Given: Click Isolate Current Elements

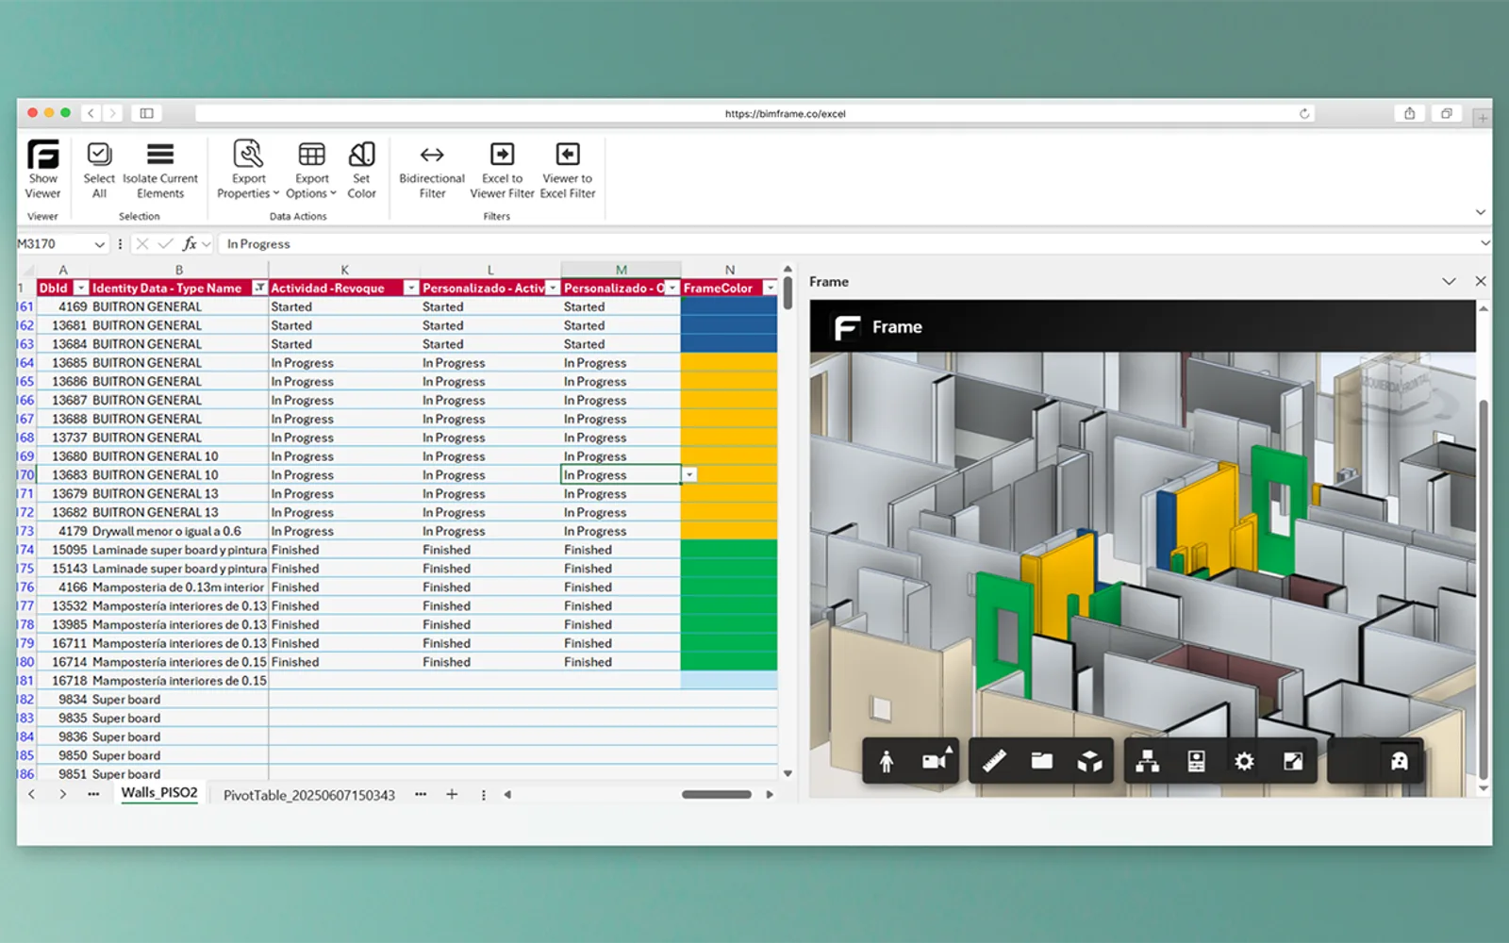Looking at the screenshot, I should pyautogui.click(x=160, y=170).
